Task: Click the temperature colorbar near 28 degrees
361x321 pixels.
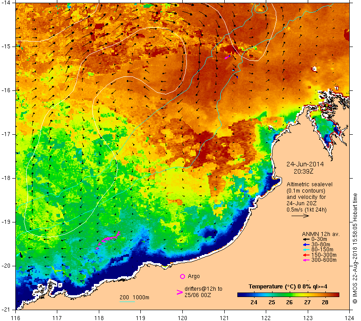Action: (x=325, y=295)
